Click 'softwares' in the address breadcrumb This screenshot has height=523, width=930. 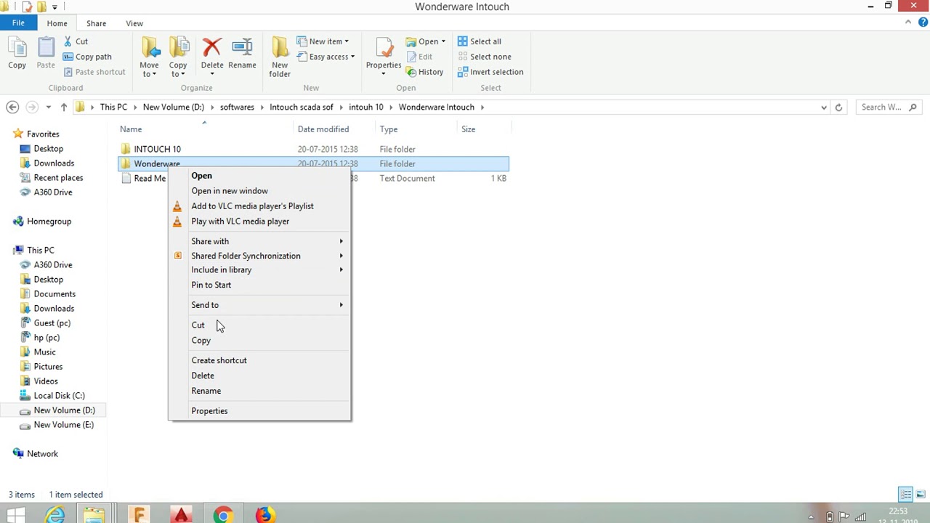(x=237, y=107)
